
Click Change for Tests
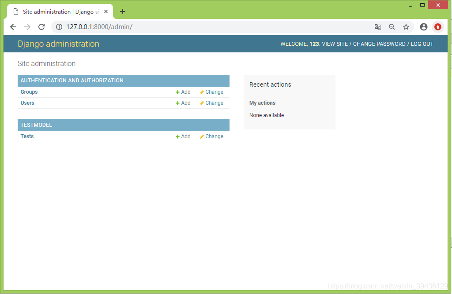coord(211,136)
